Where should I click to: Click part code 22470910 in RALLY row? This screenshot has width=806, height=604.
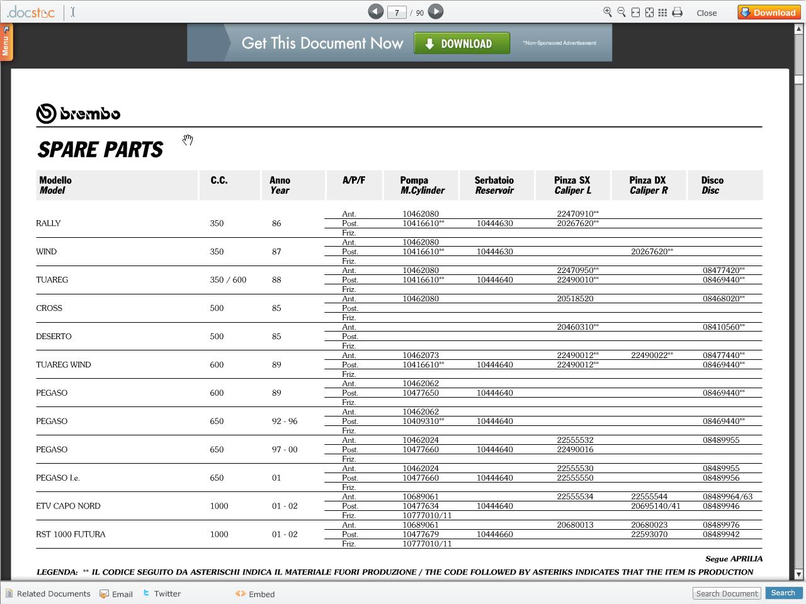pyautogui.click(x=577, y=214)
